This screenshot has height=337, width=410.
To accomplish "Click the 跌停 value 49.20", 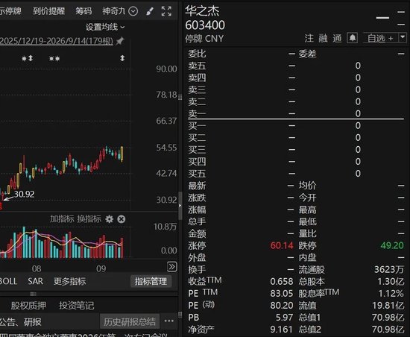I will [x=392, y=245].
